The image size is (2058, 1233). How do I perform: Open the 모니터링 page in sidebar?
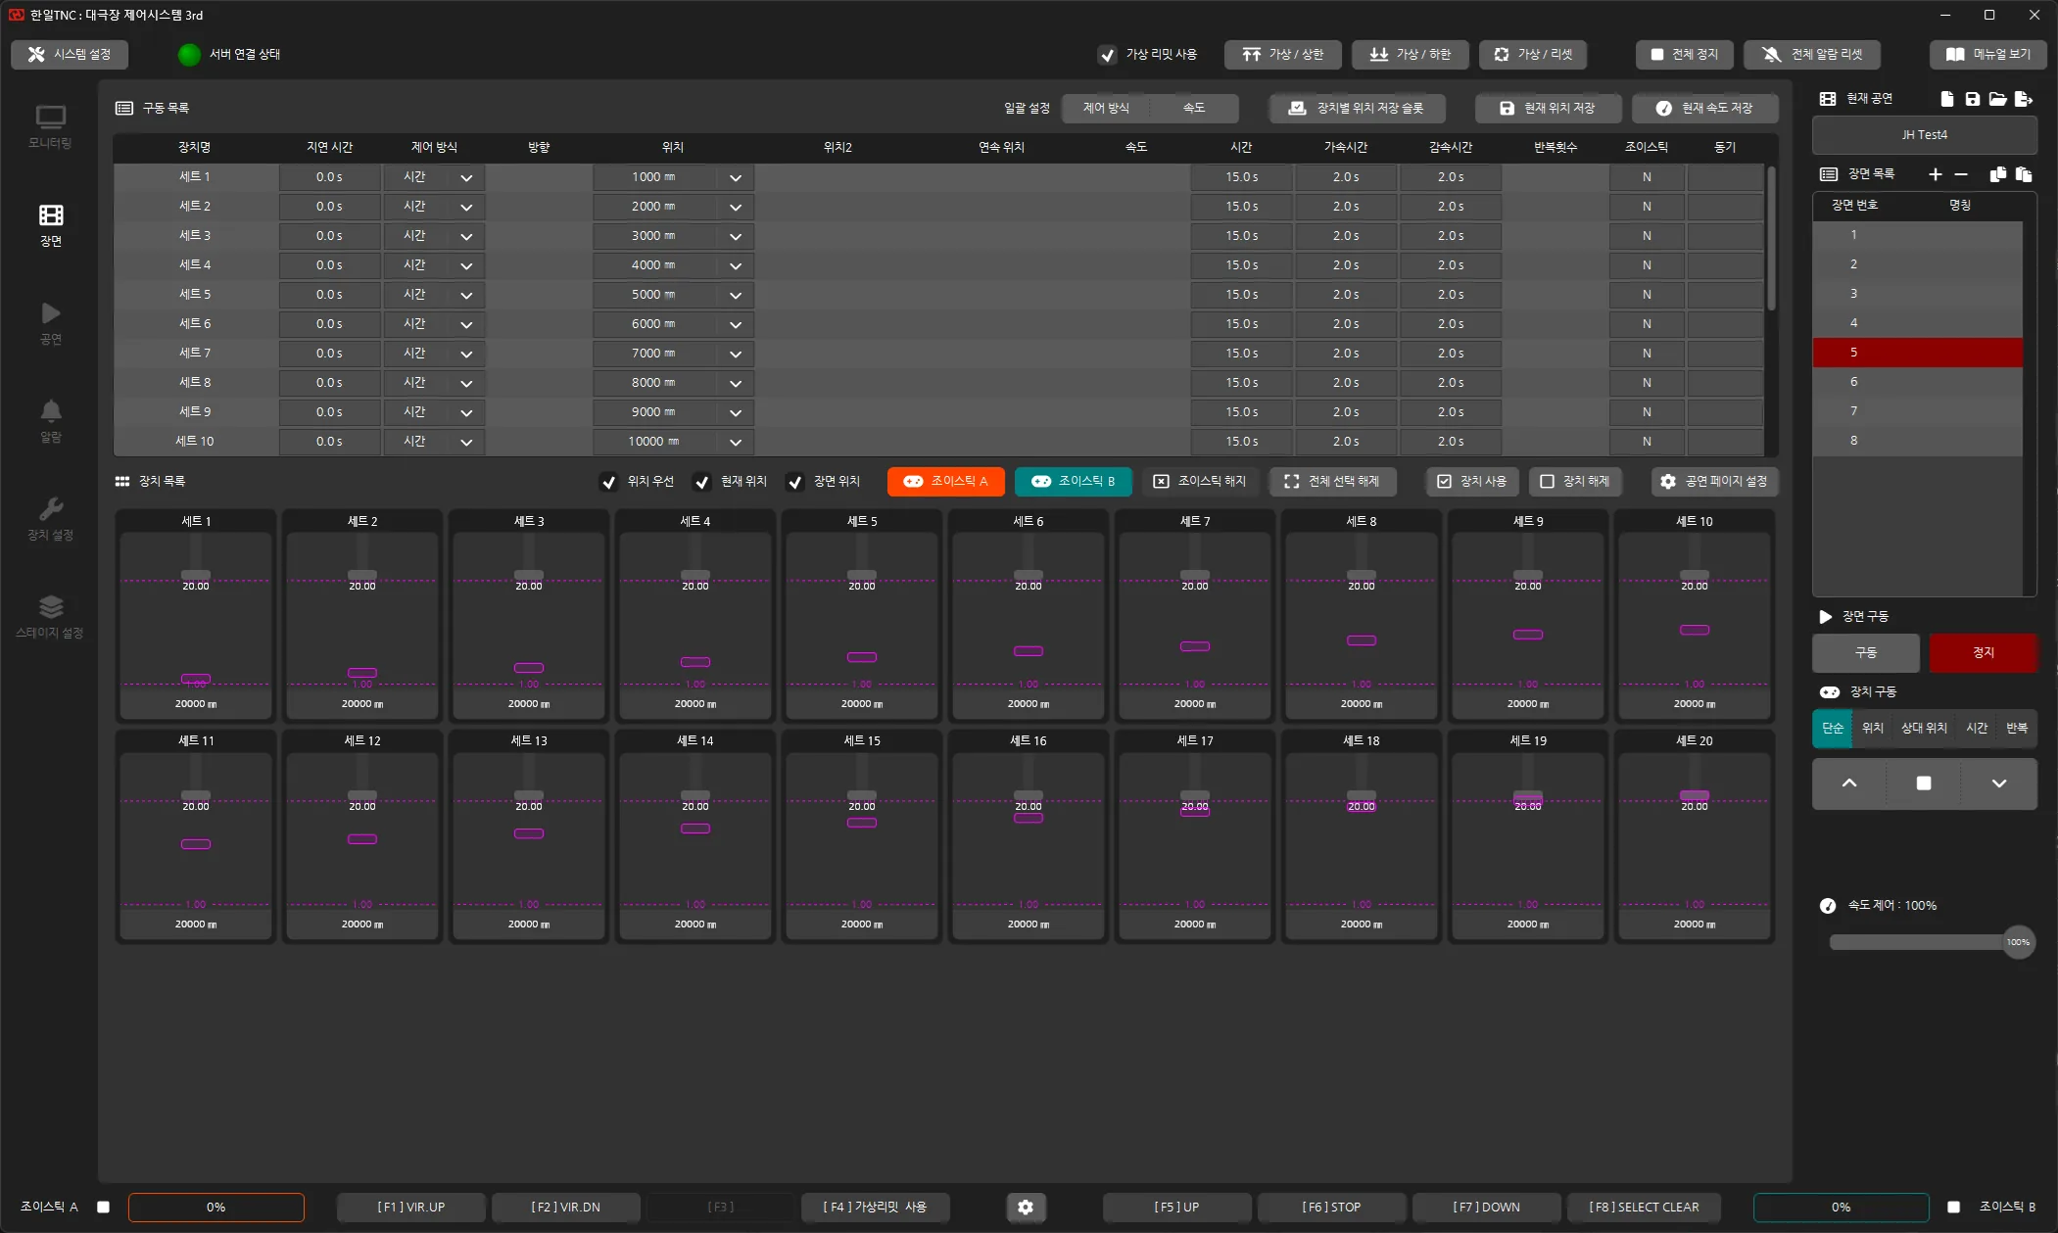50,127
